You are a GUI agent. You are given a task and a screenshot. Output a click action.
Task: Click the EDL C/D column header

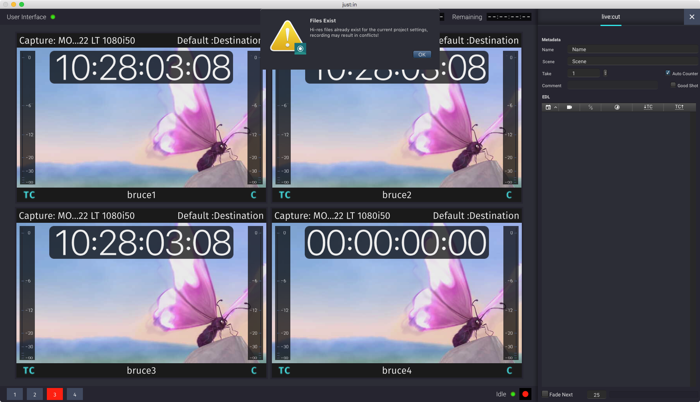(590, 107)
